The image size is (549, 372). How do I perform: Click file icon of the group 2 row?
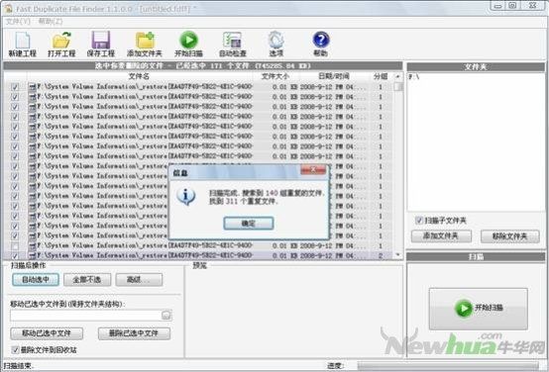click(x=33, y=256)
